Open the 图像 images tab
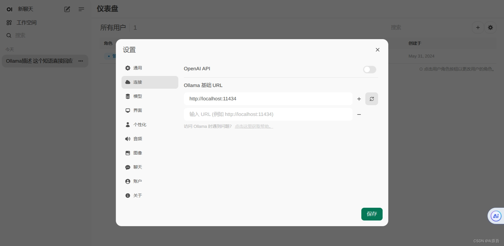 150,153
